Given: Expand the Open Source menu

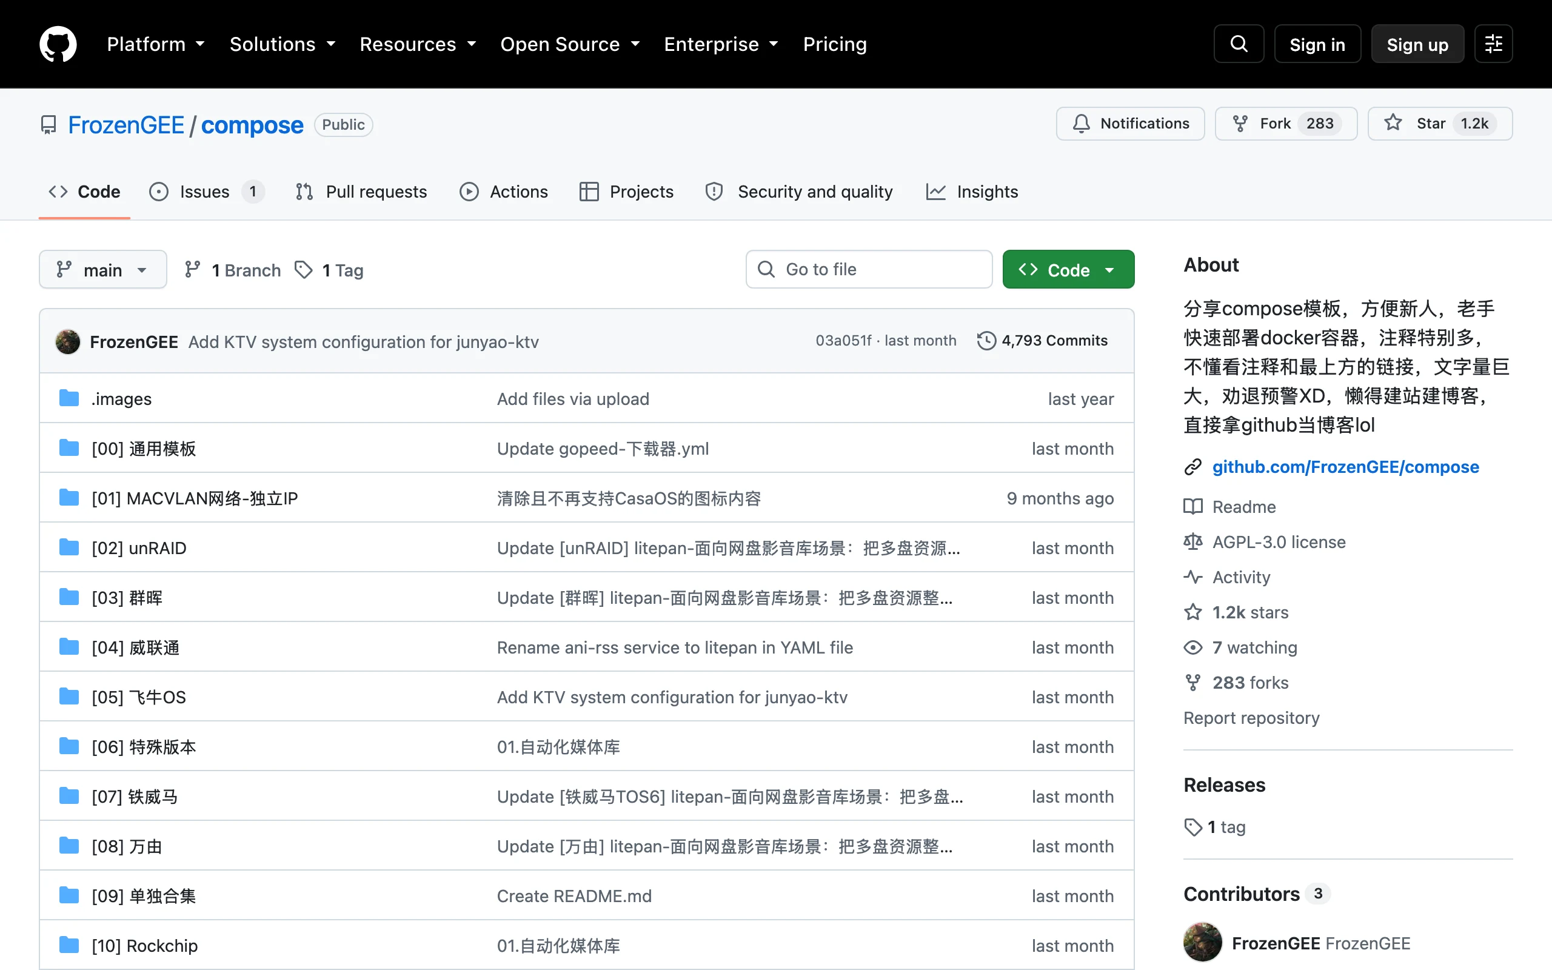Looking at the screenshot, I should pyautogui.click(x=570, y=44).
